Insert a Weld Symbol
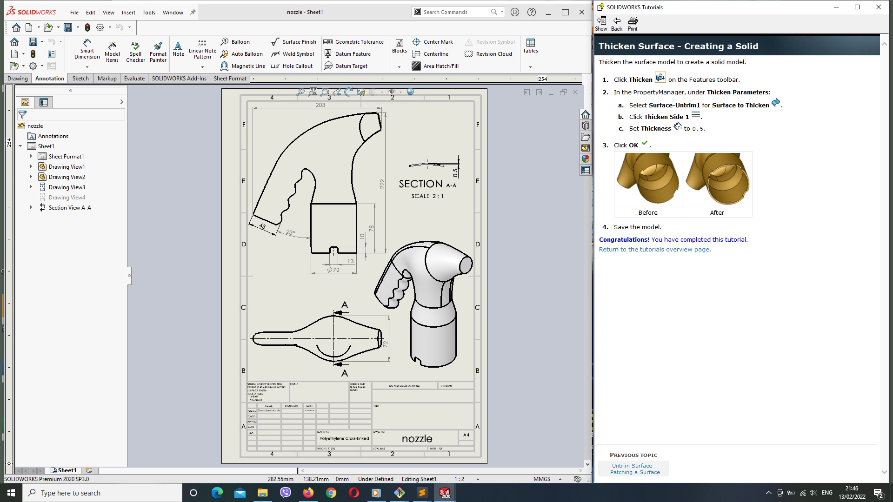This screenshot has height=502, width=893. pyautogui.click(x=293, y=54)
